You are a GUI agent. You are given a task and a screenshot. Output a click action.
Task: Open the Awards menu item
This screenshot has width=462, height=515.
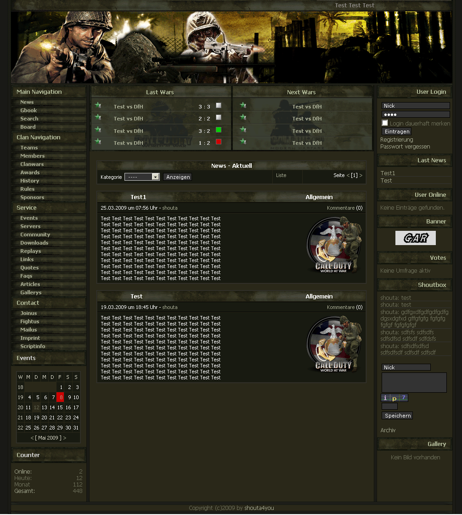30,172
